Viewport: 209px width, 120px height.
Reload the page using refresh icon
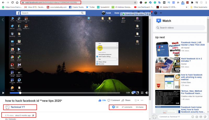(x=12, y=2)
